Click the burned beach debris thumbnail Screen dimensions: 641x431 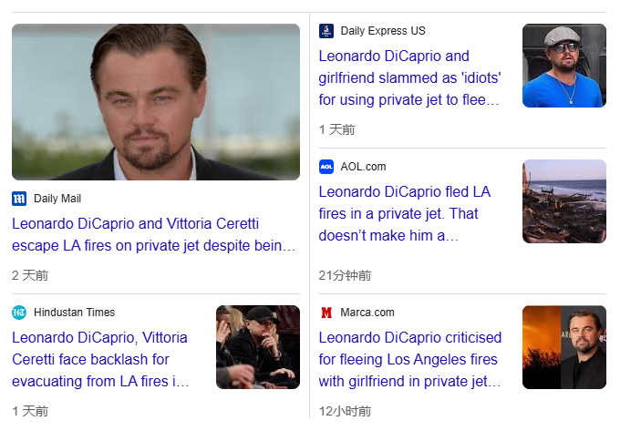(x=563, y=201)
